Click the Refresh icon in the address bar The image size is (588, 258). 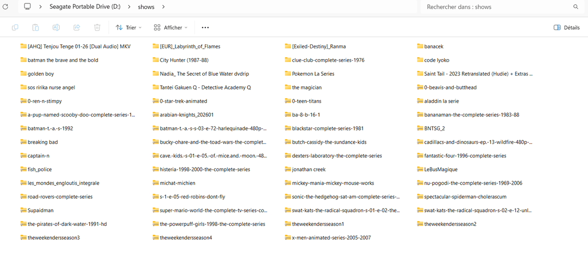[x=5, y=7]
